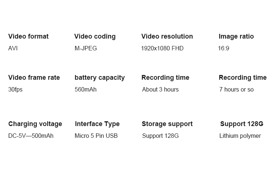Click the Charging voltage heading
The width and height of the screenshot is (275, 172).
tap(35, 124)
